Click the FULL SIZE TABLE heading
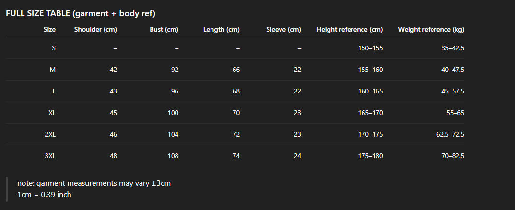The image size is (515, 210). pyautogui.click(x=80, y=13)
